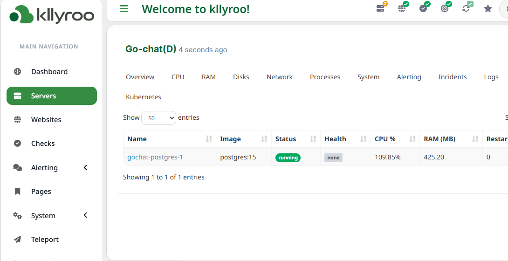The image size is (508, 261).
Task: Open the checks checkmark status icon
Action: tap(423, 9)
